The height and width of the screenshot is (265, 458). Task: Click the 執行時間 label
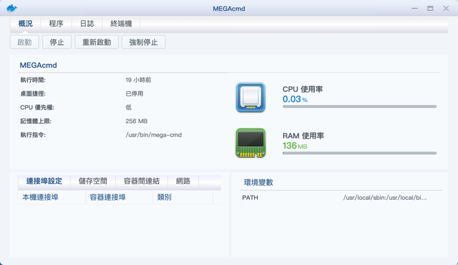32,80
